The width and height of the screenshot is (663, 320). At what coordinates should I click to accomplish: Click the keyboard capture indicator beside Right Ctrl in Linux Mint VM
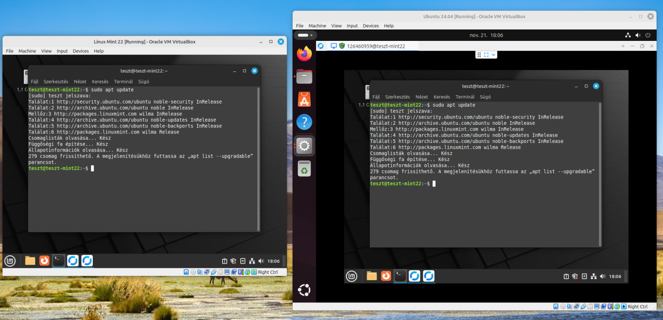pyautogui.click(x=254, y=272)
